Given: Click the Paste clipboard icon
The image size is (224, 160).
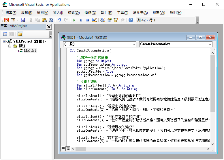Looking at the screenshot, I should (44, 20).
